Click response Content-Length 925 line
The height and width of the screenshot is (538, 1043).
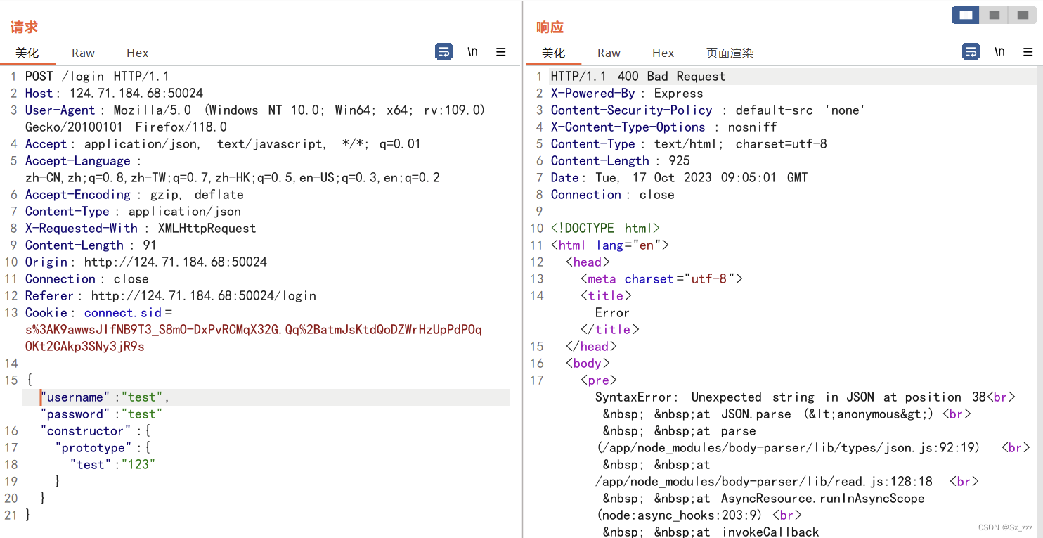(x=621, y=161)
